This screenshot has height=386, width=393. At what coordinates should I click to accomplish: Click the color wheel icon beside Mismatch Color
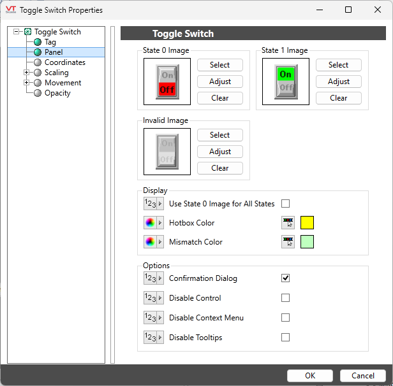pos(154,242)
